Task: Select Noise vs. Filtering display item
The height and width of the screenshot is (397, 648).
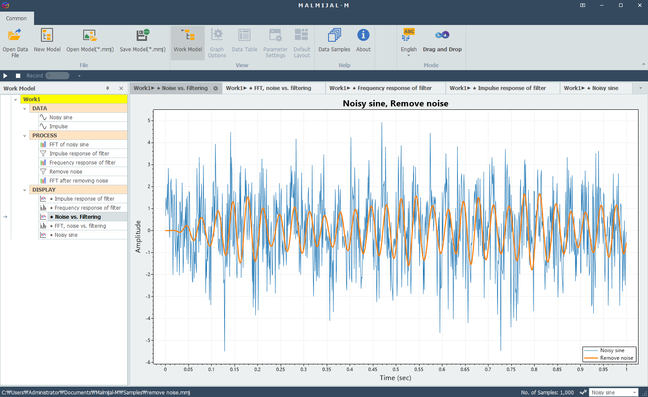Action: [83, 217]
